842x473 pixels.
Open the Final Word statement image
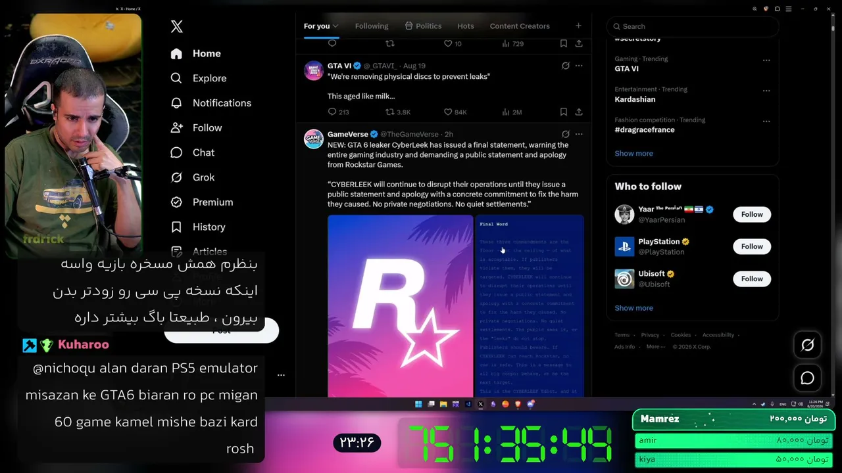click(x=530, y=306)
